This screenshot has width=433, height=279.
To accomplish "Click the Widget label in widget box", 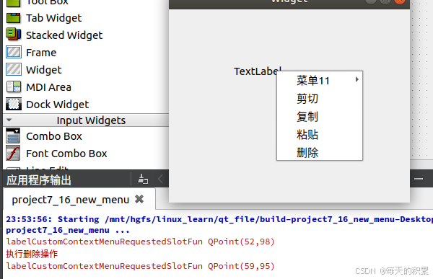I will click(43, 70).
